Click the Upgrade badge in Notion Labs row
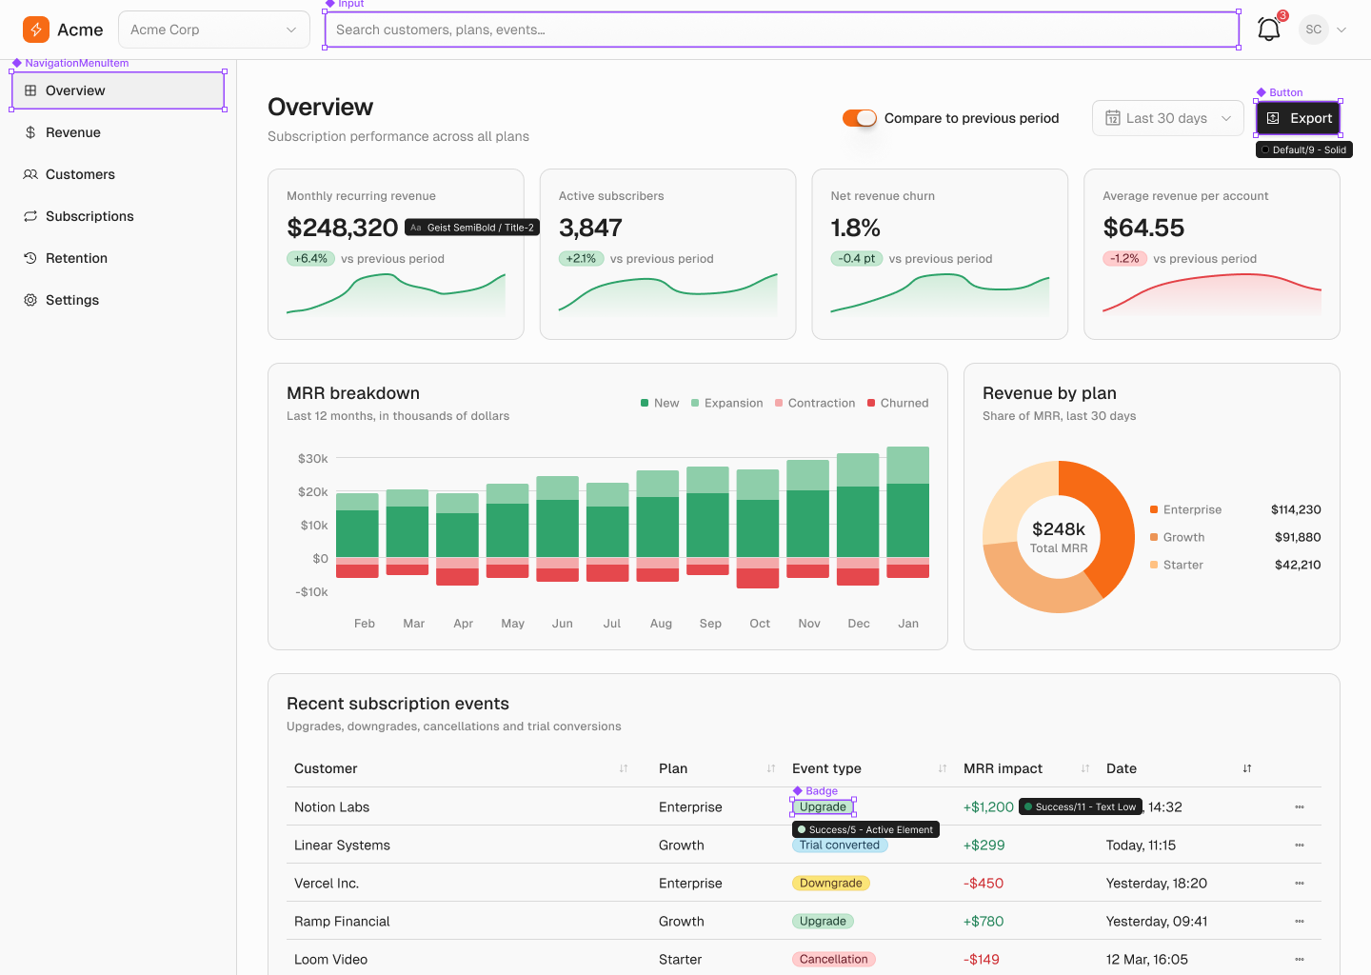 point(823,807)
